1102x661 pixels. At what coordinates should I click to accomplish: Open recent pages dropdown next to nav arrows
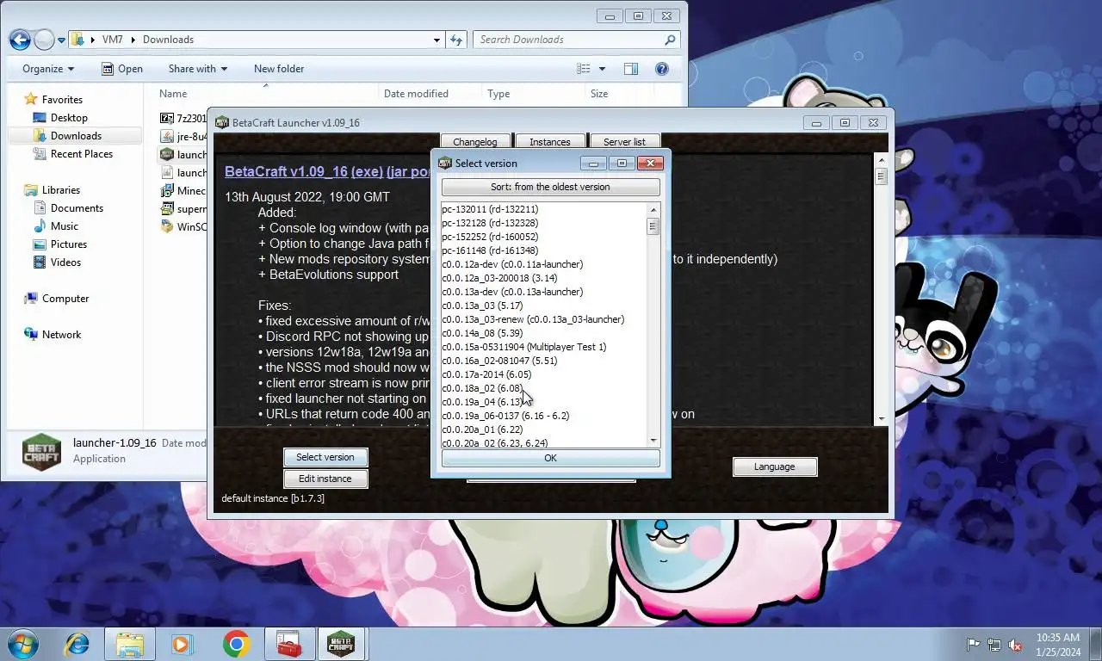[62, 40]
